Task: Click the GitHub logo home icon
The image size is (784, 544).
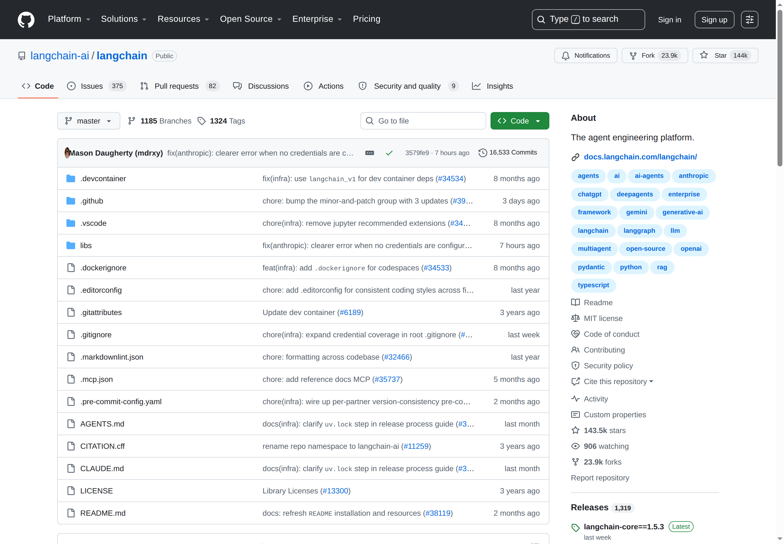Action: (x=26, y=19)
